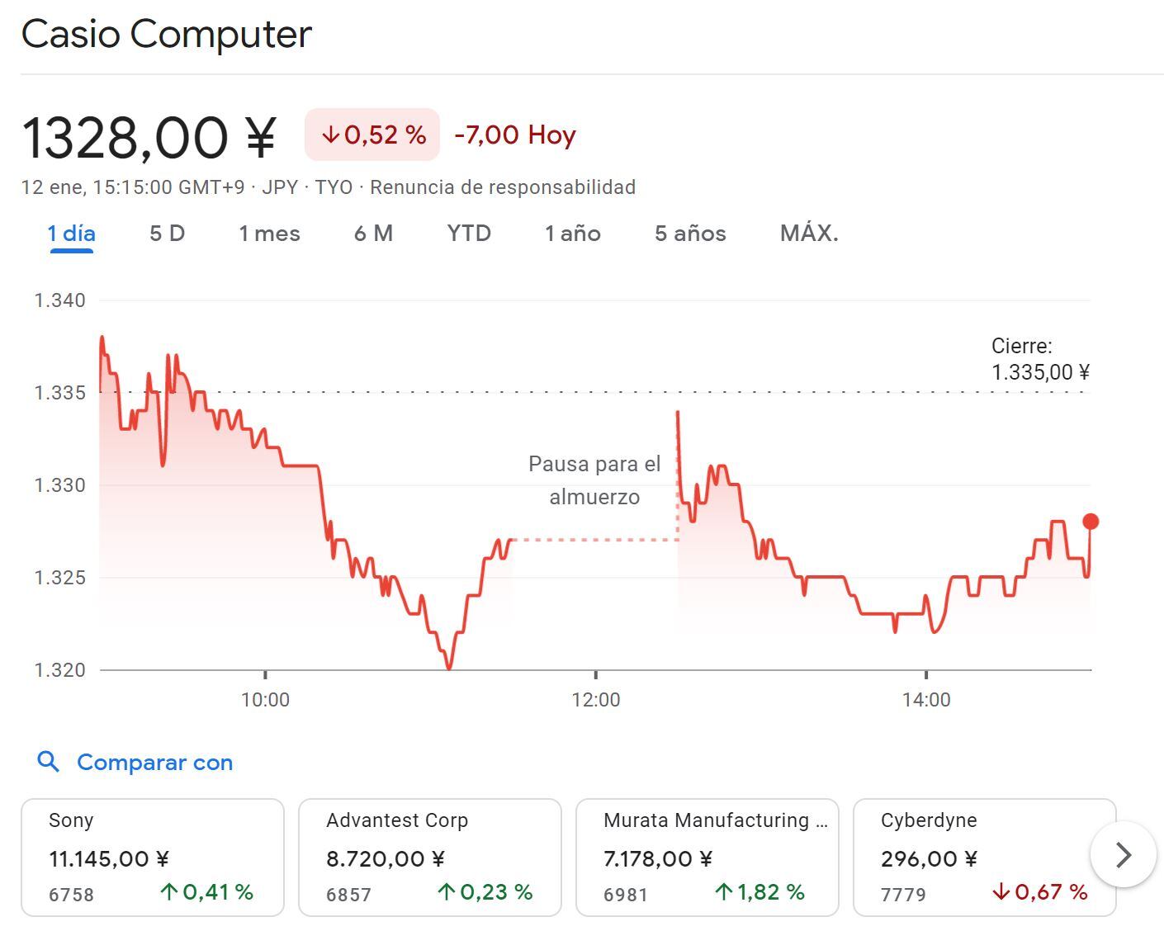
Task: Click the green up arrow beside Advantest's 0,23 %
Action: [x=447, y=892]
